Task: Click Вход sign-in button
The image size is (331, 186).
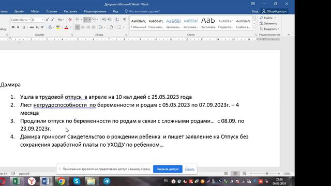Action: (255, 11)
